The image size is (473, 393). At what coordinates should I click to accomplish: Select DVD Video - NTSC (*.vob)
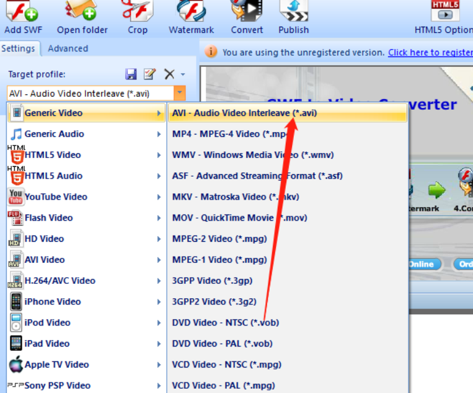[288, 323]
